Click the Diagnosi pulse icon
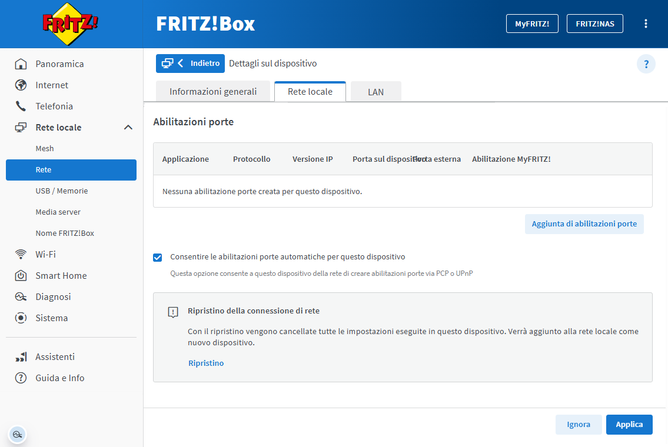 [21, 296]
